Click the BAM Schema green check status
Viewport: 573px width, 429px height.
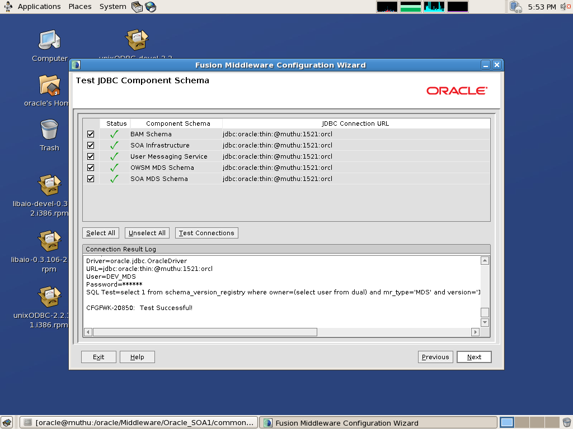(x=114, y=134)
